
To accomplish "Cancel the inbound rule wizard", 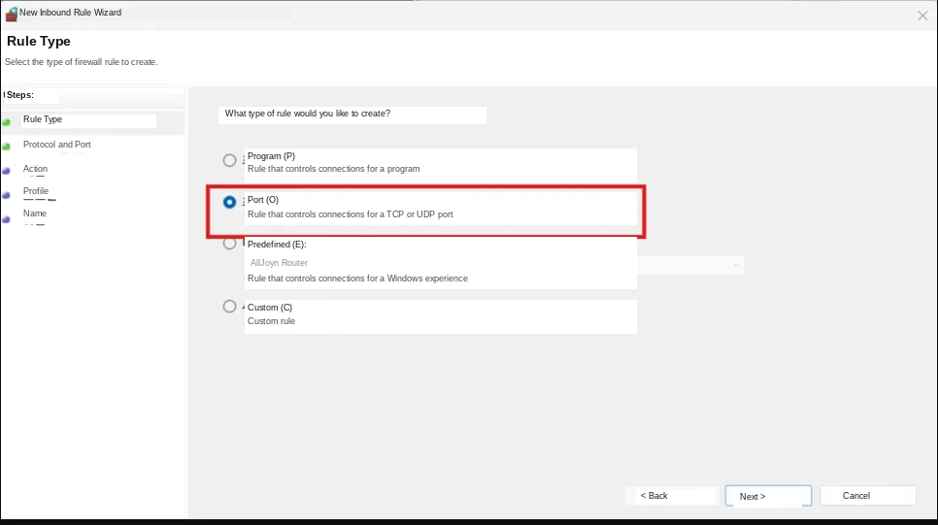I will (868, 496).
